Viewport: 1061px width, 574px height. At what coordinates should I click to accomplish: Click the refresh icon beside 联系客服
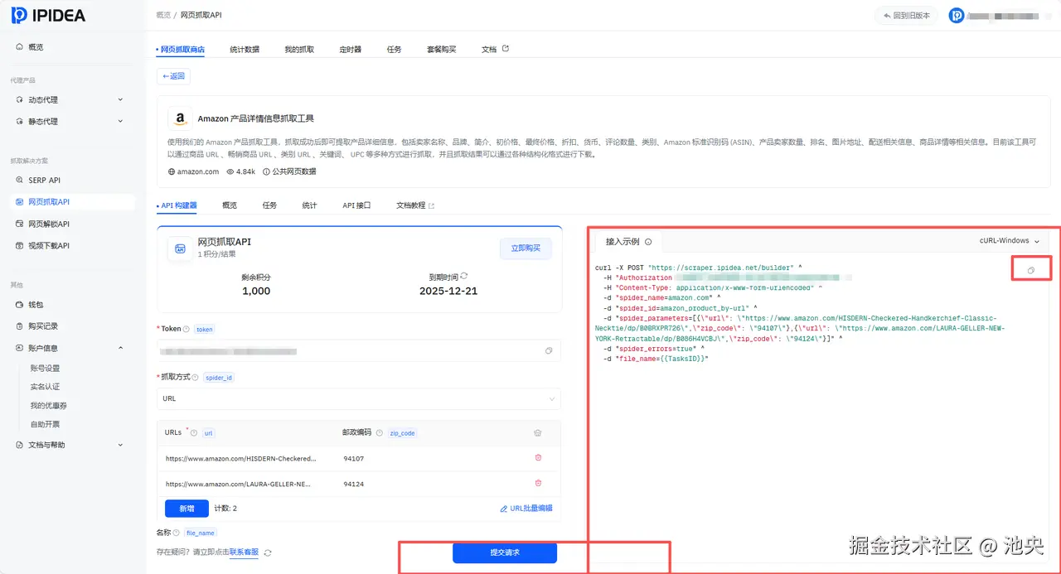268,552
